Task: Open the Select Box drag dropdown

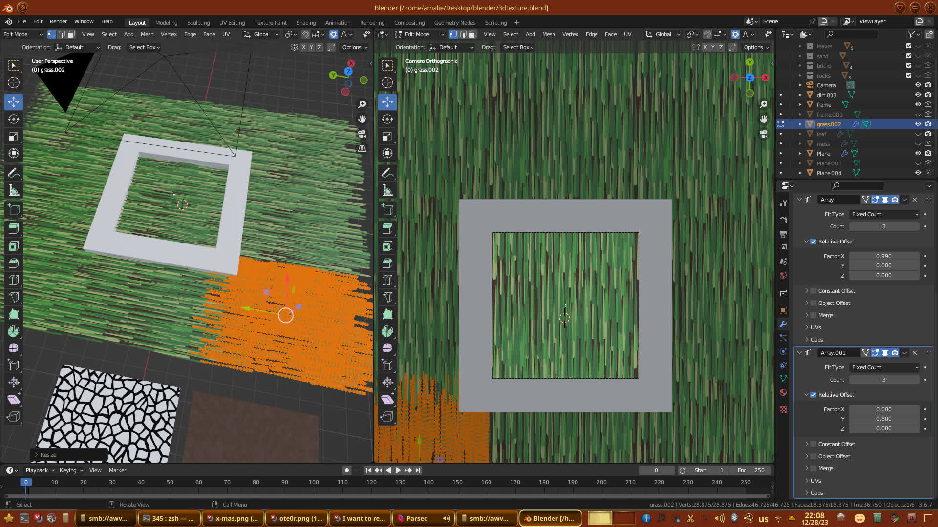Action: tap(145, 47)
